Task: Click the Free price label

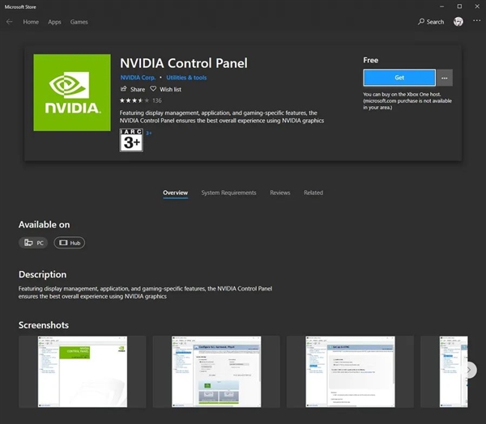Action: pos(371,60)
